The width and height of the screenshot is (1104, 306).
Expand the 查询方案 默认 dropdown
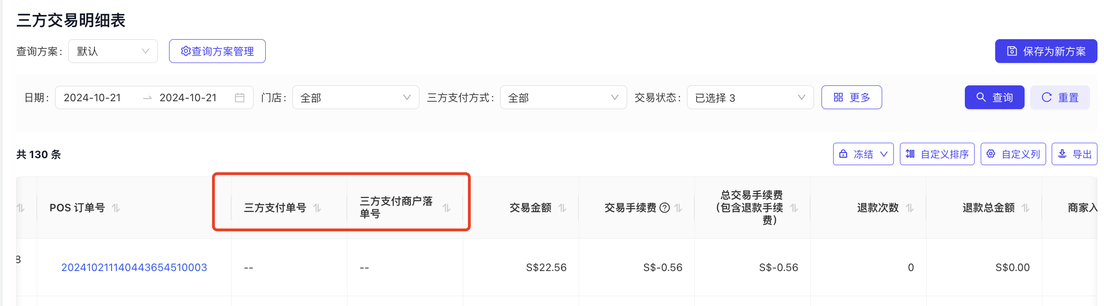point(113,51)
